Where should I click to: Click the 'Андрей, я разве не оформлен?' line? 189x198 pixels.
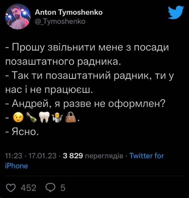85,104
